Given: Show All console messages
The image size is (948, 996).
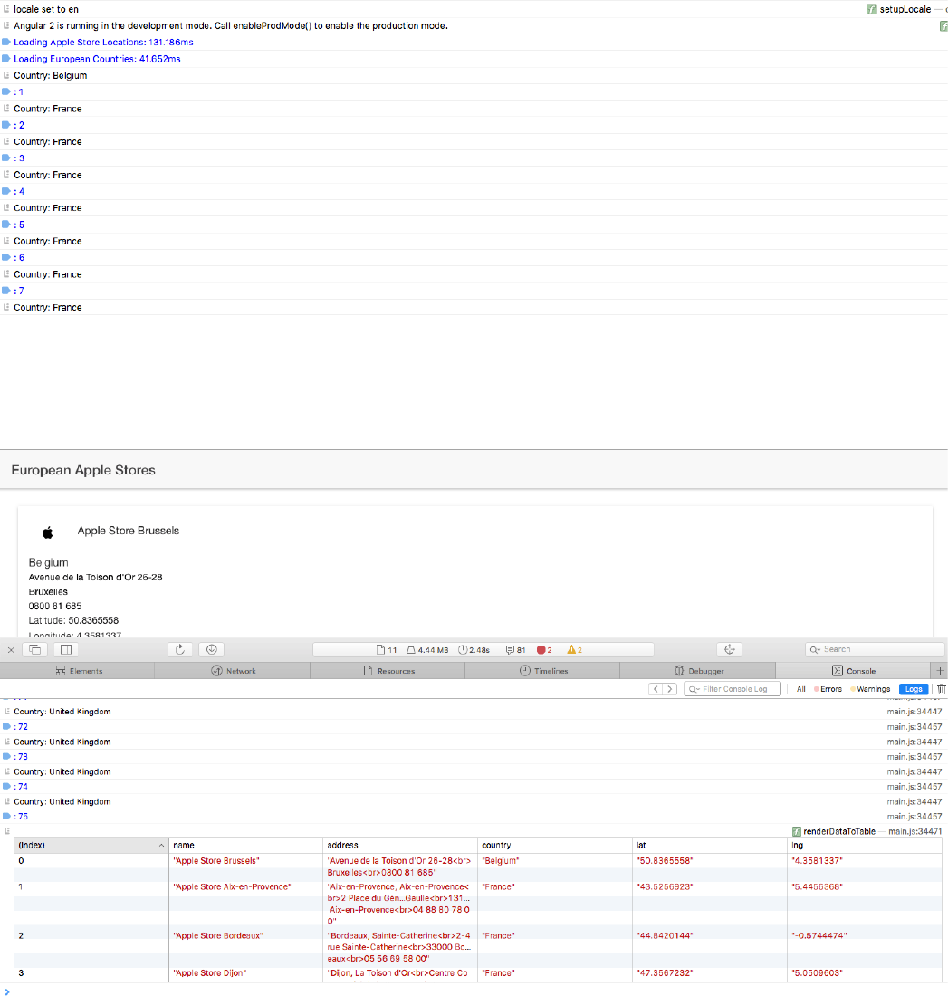Looking at the screenshot, I should point(800,689).
